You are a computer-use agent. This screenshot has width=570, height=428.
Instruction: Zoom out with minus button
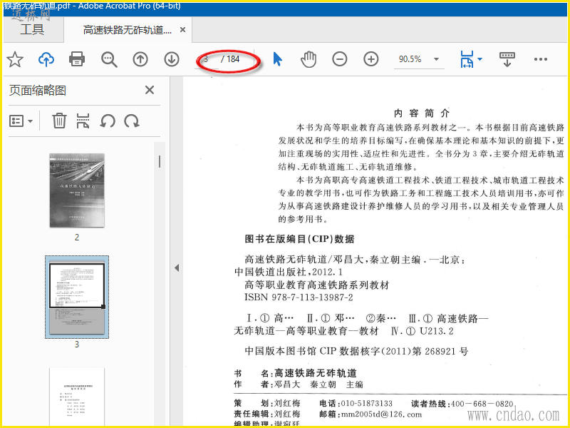(340, 59)
